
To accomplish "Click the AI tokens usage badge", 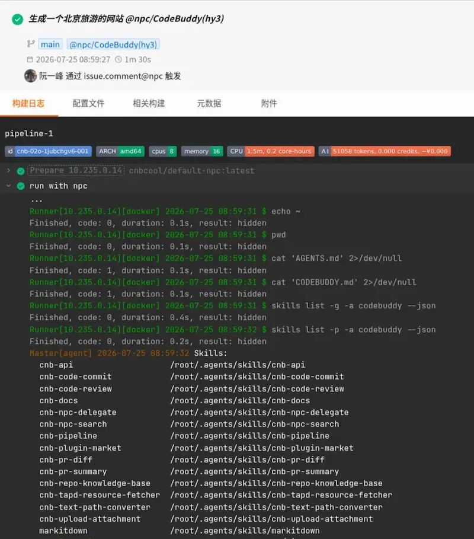I will (385, 151).
